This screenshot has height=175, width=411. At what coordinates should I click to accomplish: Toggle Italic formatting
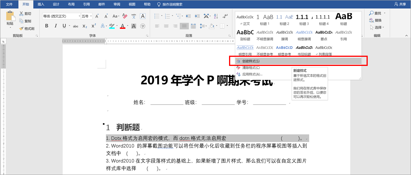pyautogui.click(x=55, y=26)
